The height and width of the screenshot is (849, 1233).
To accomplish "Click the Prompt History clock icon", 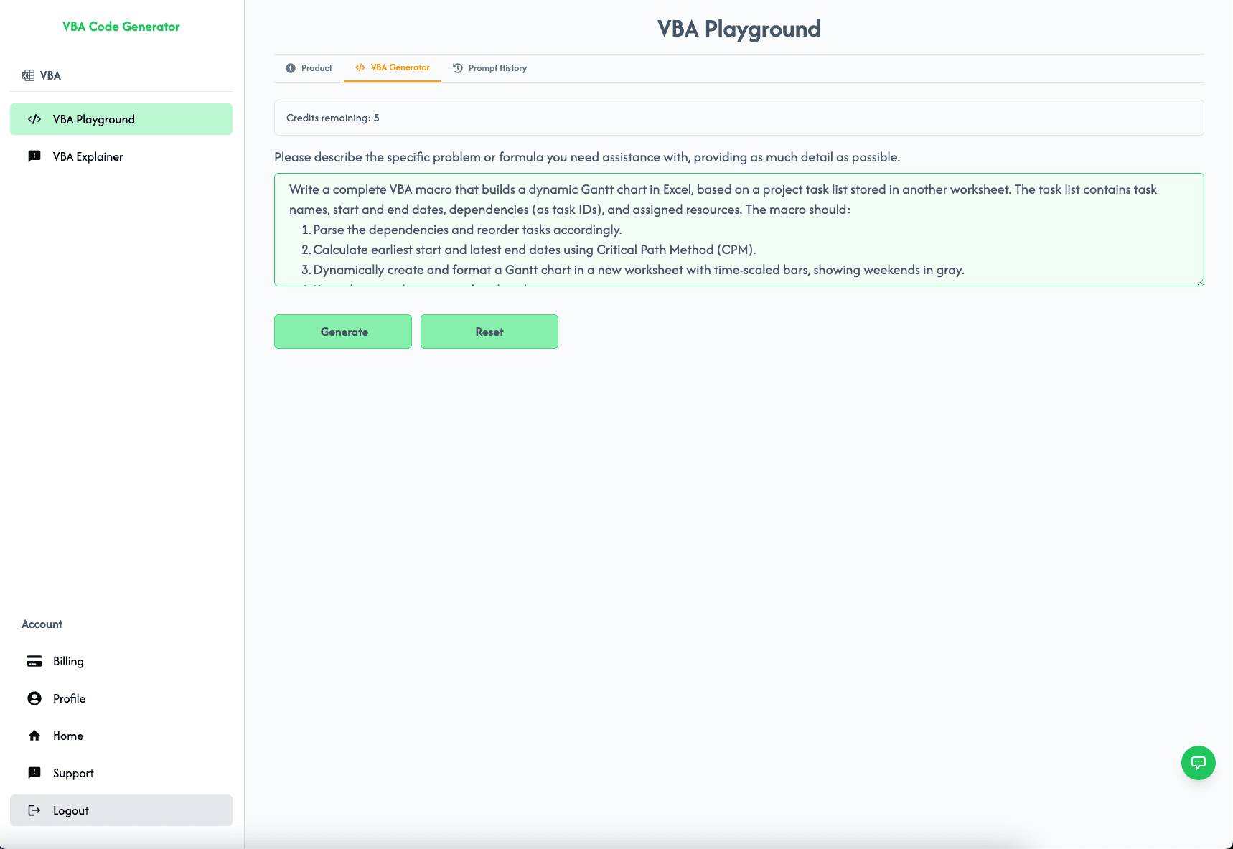I will 458,68.
